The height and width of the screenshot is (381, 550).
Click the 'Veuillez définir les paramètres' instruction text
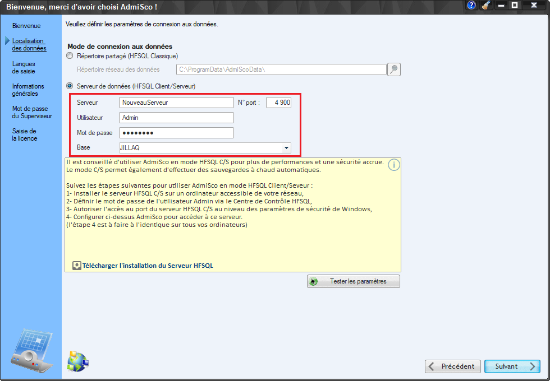tap(142, 25)
